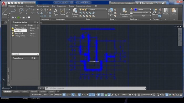
Task: Open the lineweight 0.00 мм dropdown
Action: tap(150, 13)
